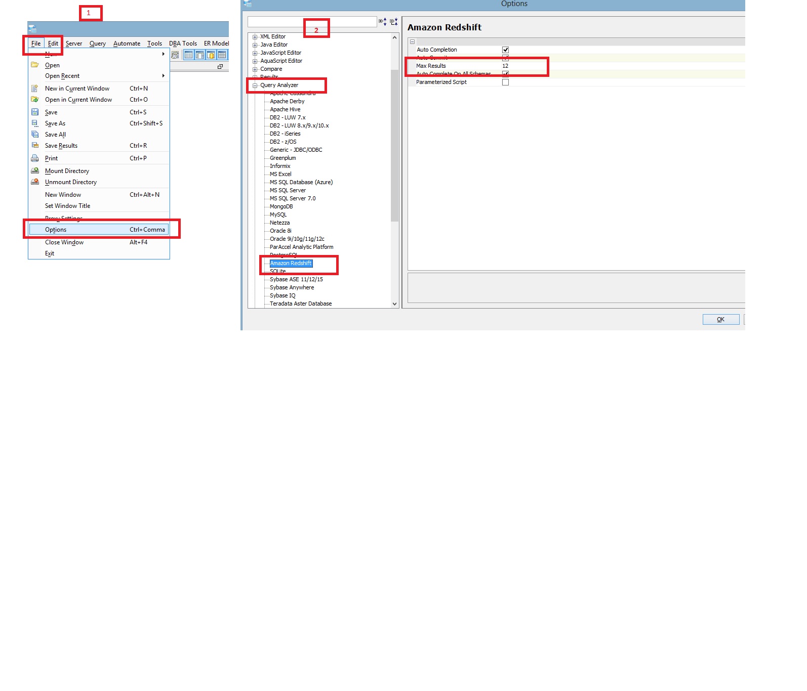Click the options tree scrollbar thumb

[395, 146]
